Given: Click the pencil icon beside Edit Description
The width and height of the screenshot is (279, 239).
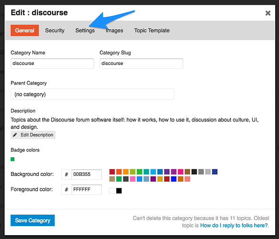Looking at the screenshot, I should [15, 135].
